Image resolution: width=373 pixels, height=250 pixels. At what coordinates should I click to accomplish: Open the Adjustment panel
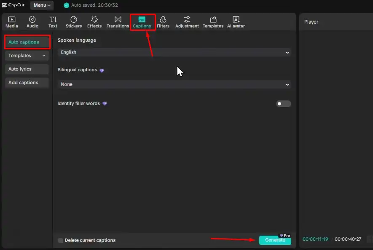[x=187, y=22]
